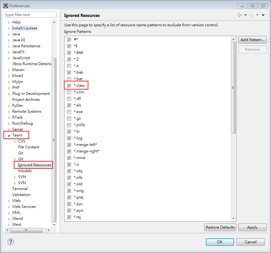Click the Cancel button
Screen dimensions: 271x253
click(x=250, y=242)
